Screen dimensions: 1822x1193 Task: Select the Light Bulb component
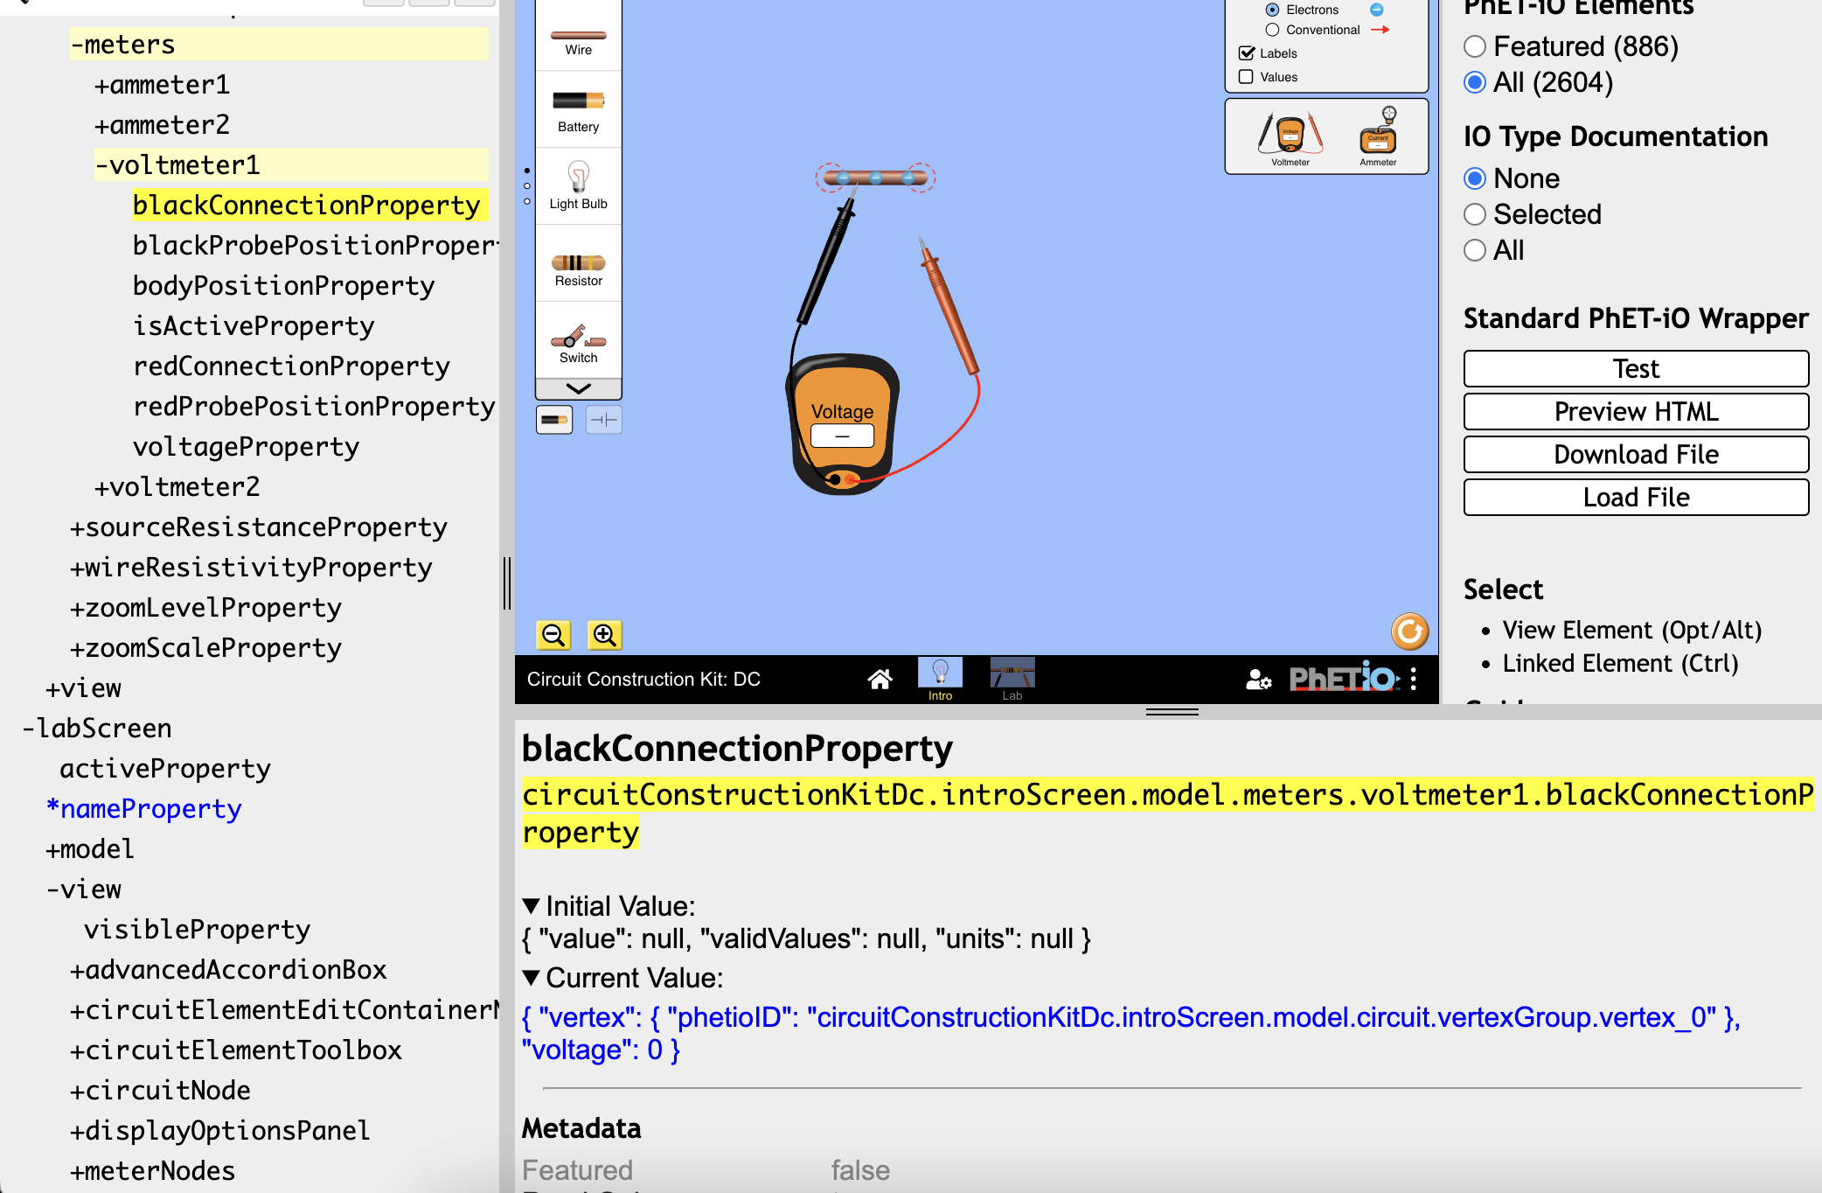pyautogui.click(x=577, y=184)
